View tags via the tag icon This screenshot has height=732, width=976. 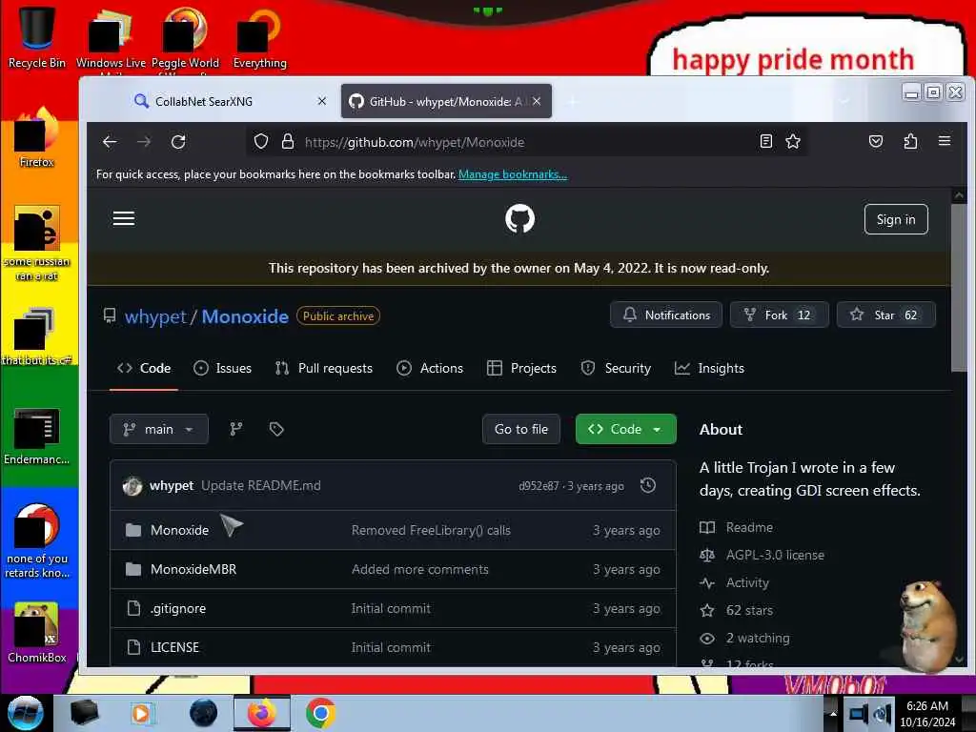click(x=276, y=429)
